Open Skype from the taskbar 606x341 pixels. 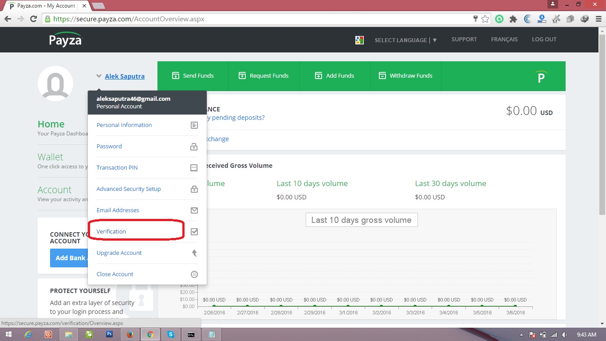click(x=171, y=334)
